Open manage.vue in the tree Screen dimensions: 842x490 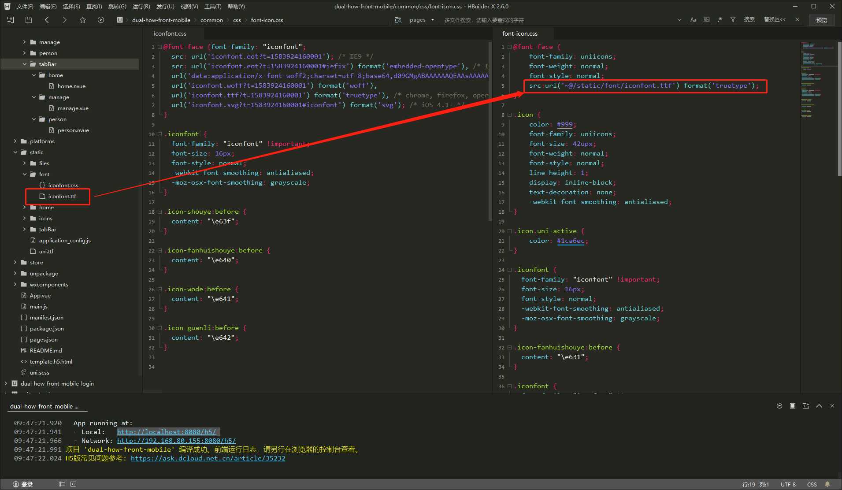tap(73, 108)
